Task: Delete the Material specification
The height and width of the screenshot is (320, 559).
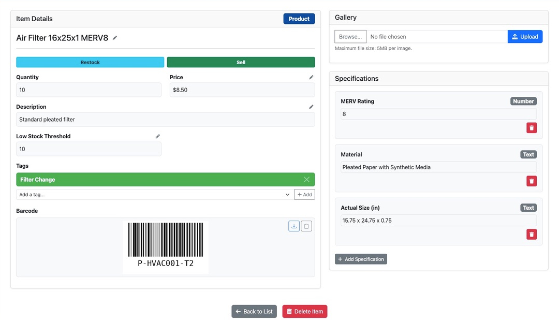Action: pos(531,181)
